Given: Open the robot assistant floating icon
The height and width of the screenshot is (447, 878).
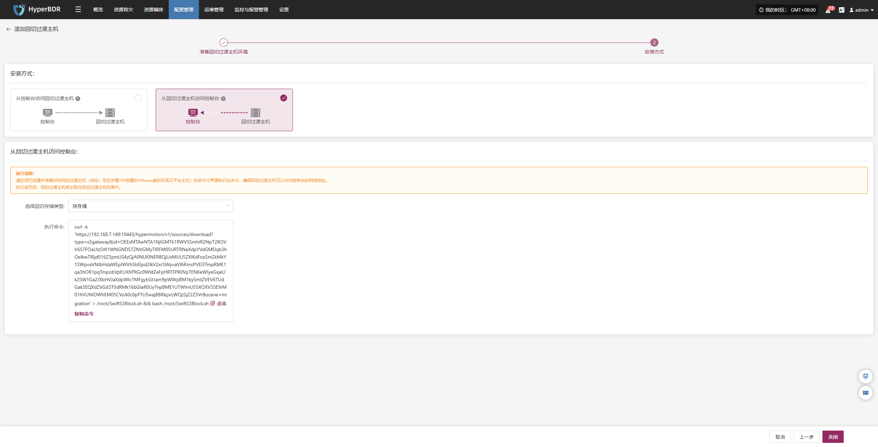Looking at the screenshot, I should [865, 376].
